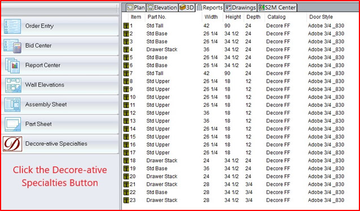Open the Part Sheet report
Image resolution: width=360 pixels, height=211 pixels.
pos(60,124)
